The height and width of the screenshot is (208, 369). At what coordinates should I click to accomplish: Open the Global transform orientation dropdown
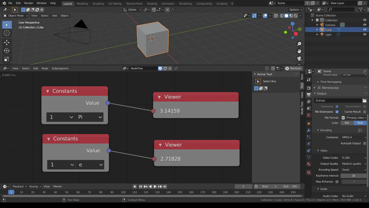pos(132,10)
